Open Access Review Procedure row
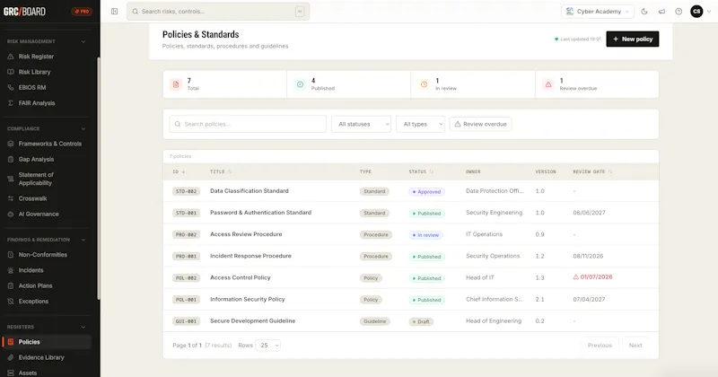 [411, 234]
